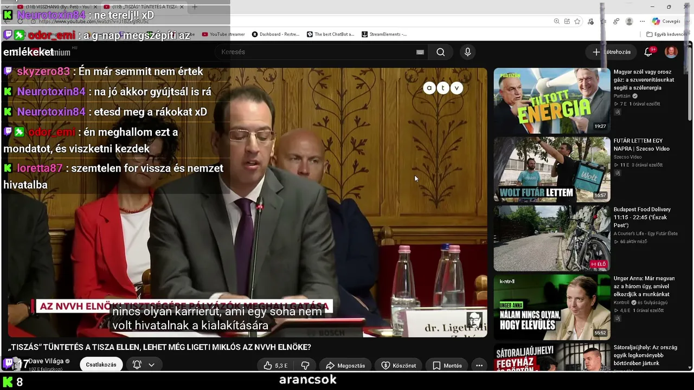Toggle the subscription notification bell
Viewport: 694px width, 390px height.
(137, 365)
